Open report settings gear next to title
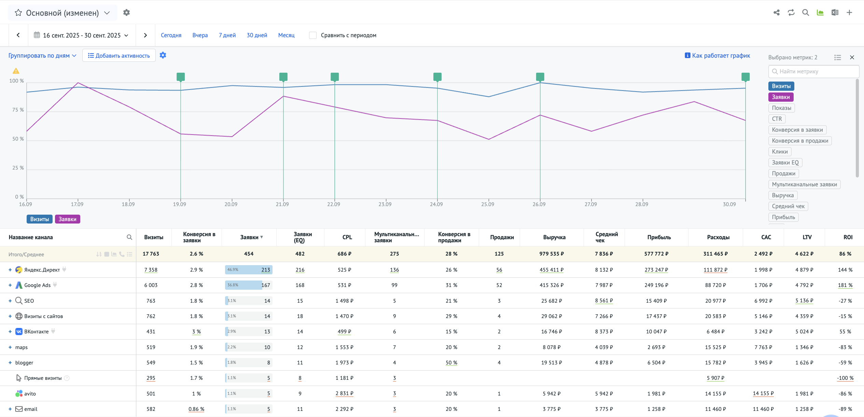The width and height of the screenshot is (864, 417). (x=126, y=13)
